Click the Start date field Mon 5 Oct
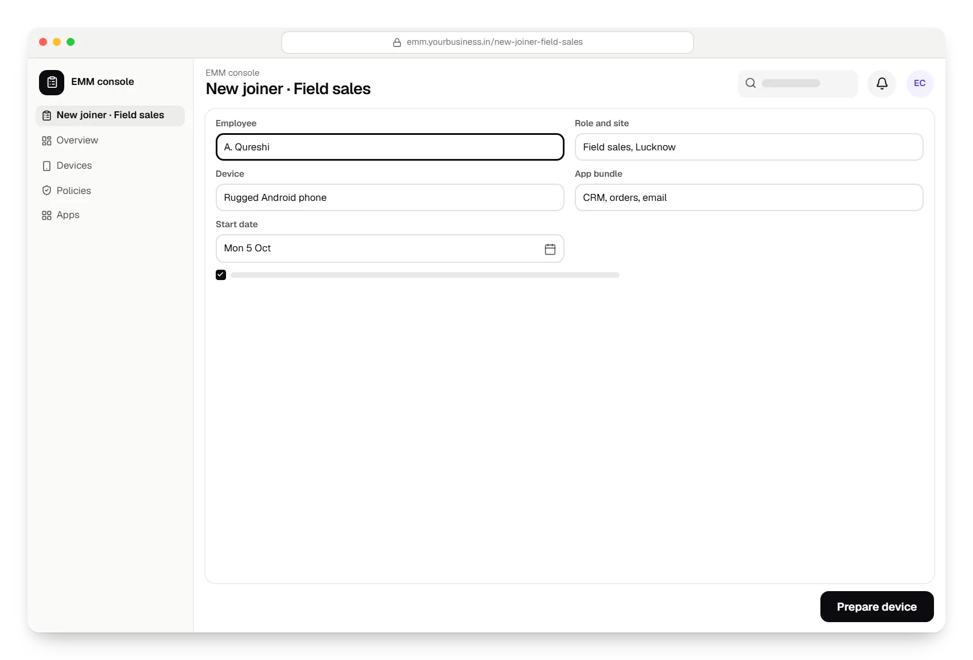The width and height of the screenshot is (973, 660). tap(390, 249)
